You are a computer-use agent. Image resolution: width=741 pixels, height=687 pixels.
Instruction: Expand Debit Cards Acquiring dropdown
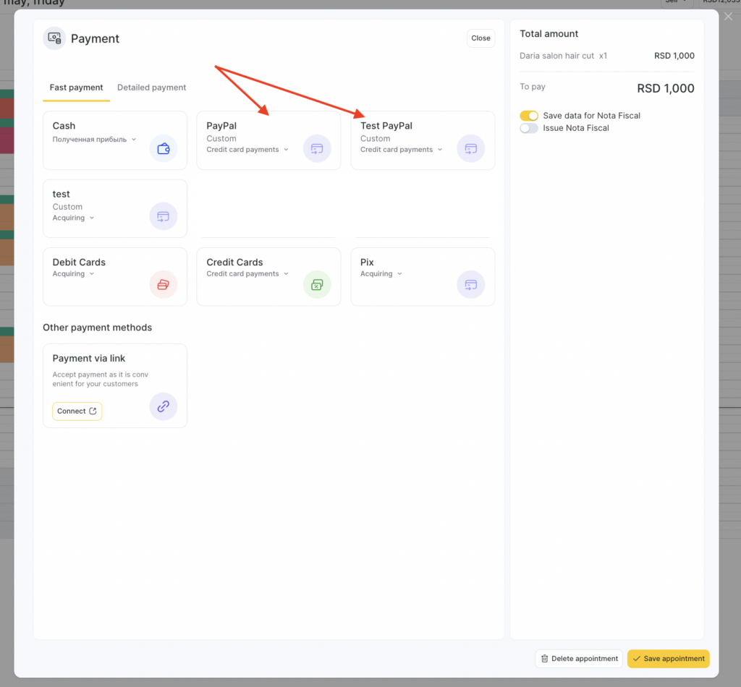pos(73,274)
